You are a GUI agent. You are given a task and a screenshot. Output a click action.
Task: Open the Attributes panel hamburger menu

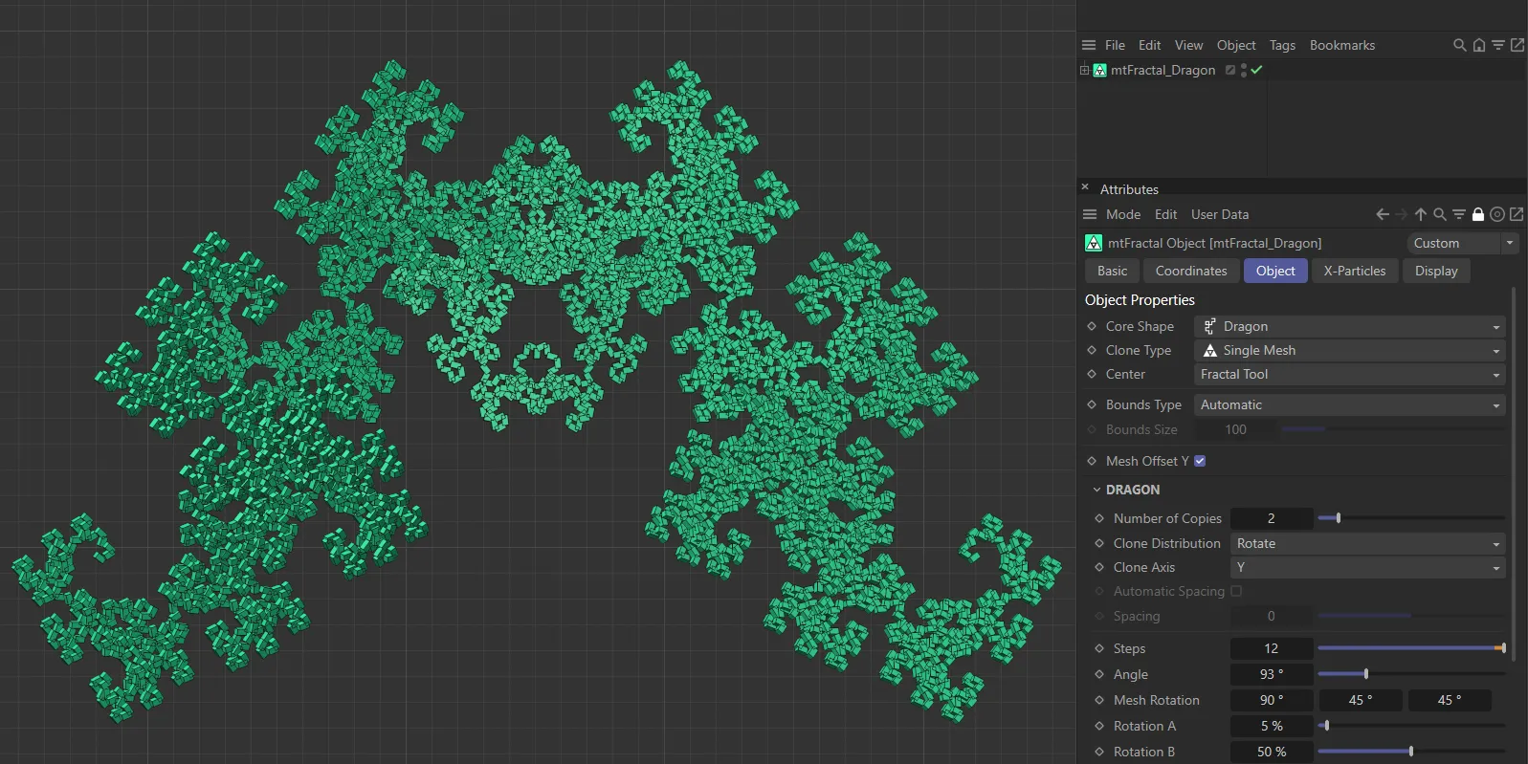pos(1089,214)
